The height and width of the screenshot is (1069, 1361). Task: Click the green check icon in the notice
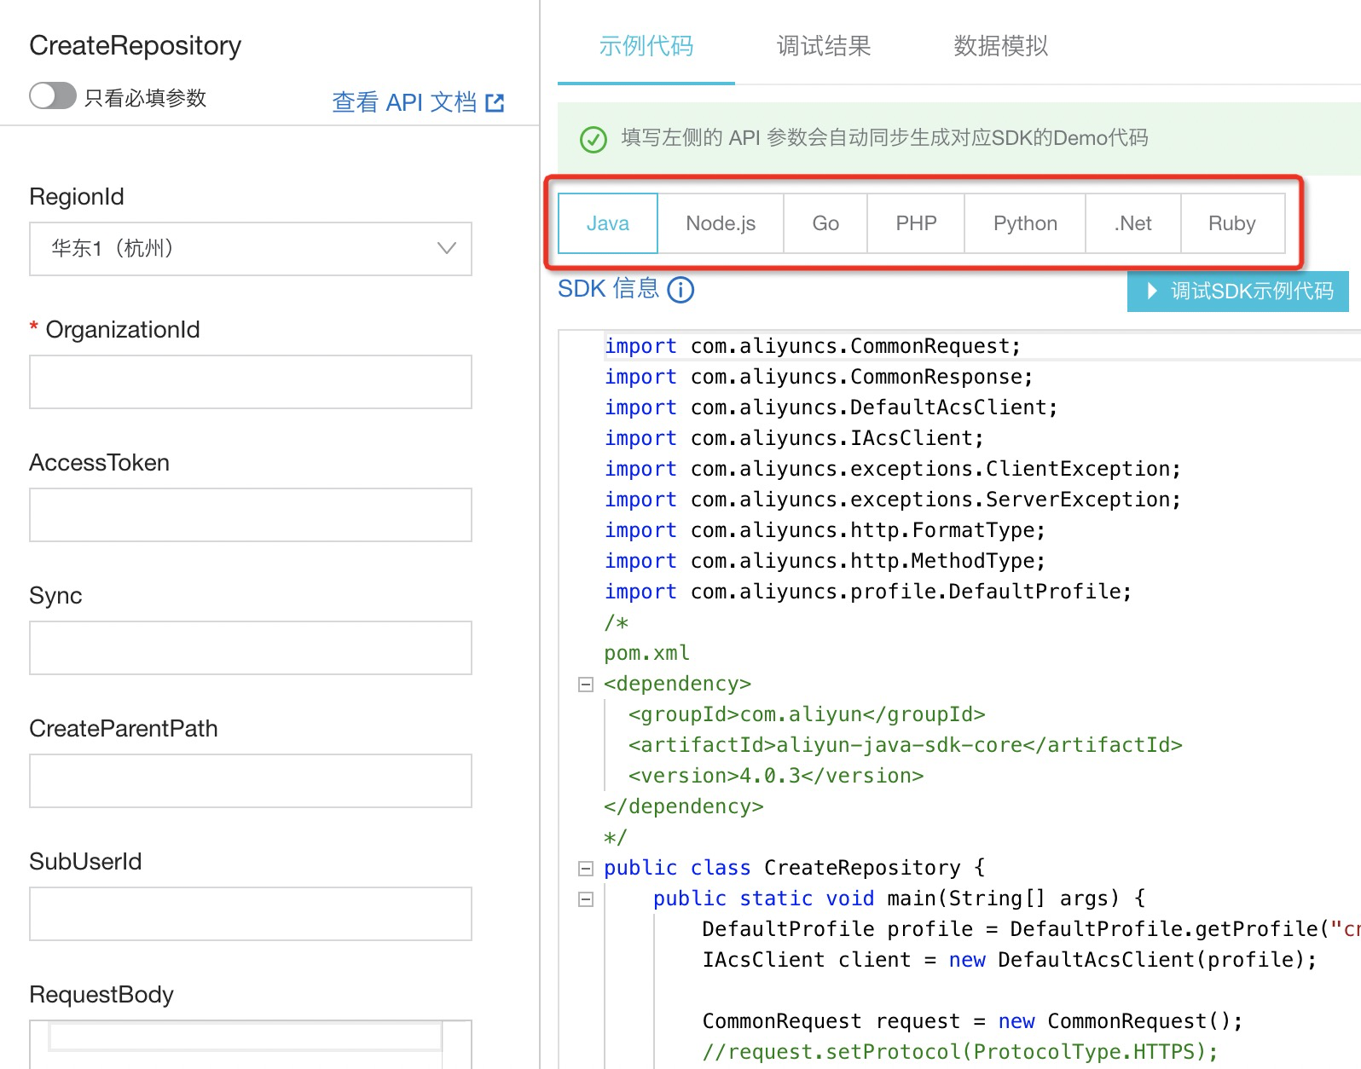[594, 139]
